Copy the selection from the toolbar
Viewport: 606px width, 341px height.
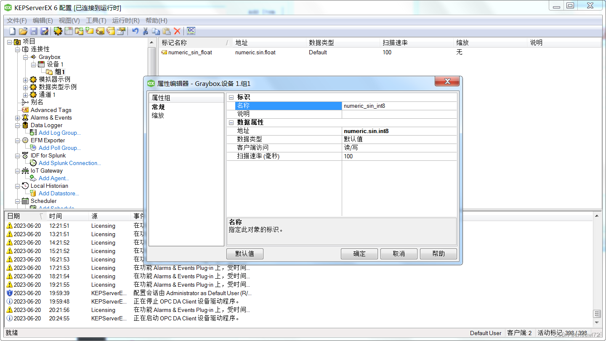click(156, 31)
